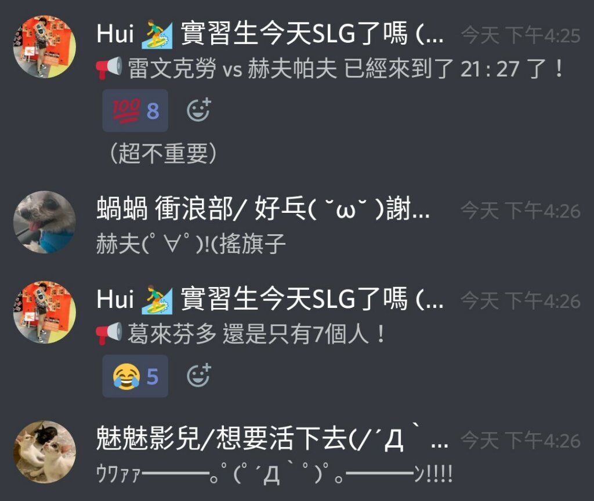
Task: Click the megaphone emoji before 雷文克勞
Action: pos(108,68)
